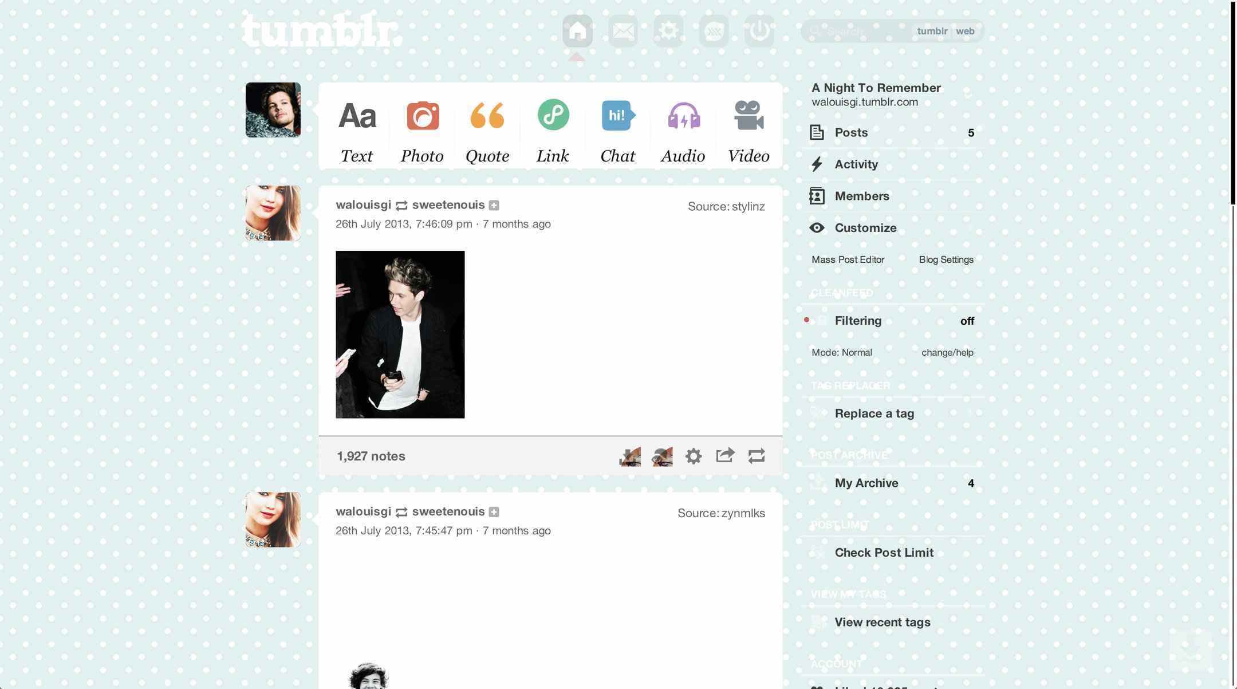Open sweetenouis username on the zynmlks post

(x=448, y=512)
